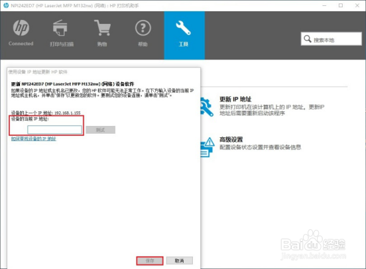Close the HP printer assistant window

[x=357, y=5]
